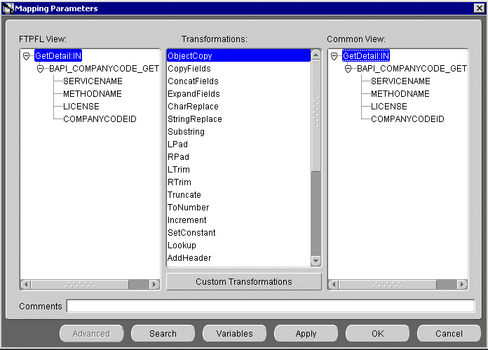
Task: Select SERVICENAME in FTPFL View
Action: tap(93, 81)
